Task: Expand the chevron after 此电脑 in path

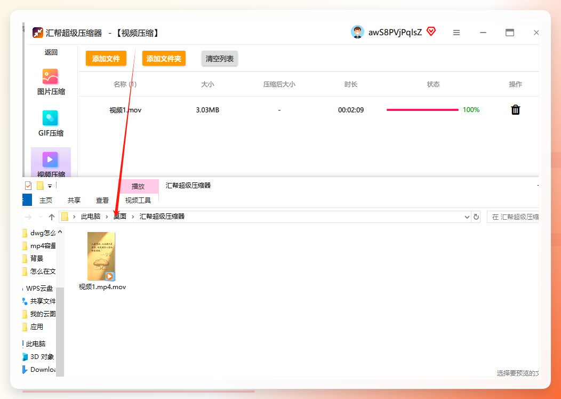Action: [x=107, y=217]
